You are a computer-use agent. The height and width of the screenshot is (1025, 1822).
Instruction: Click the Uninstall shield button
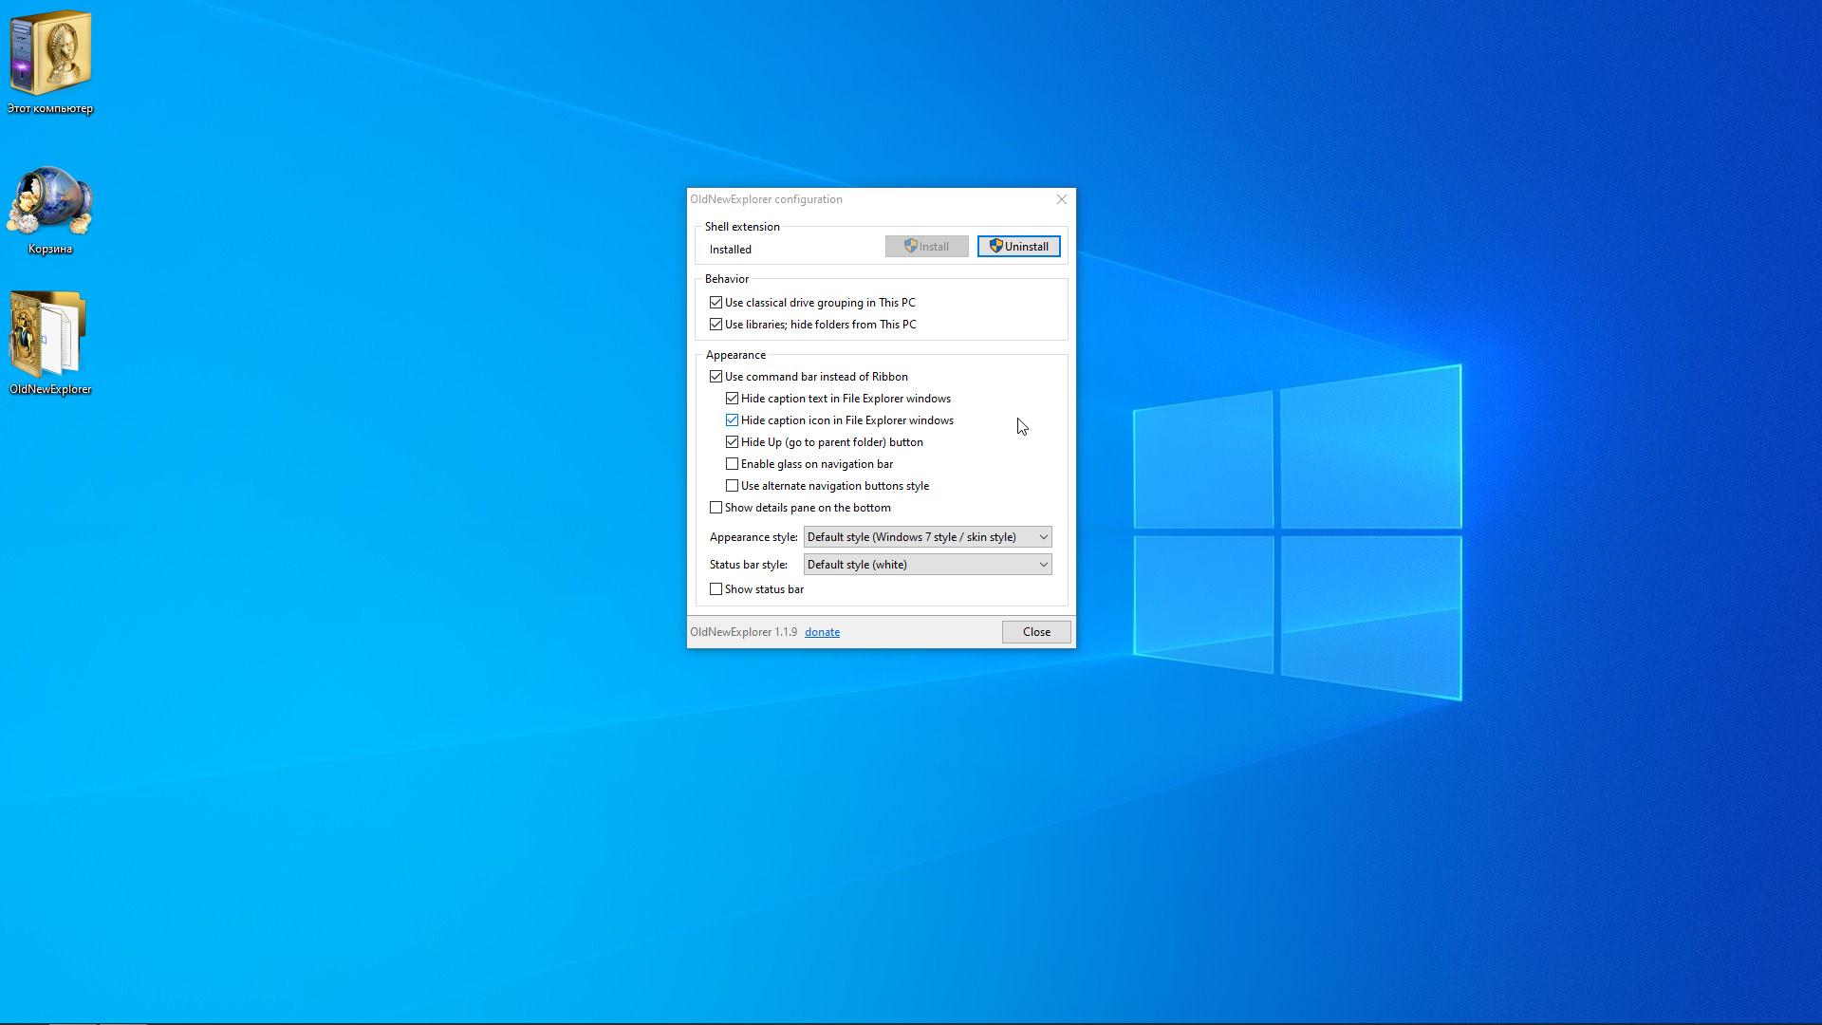(1018, 247)
